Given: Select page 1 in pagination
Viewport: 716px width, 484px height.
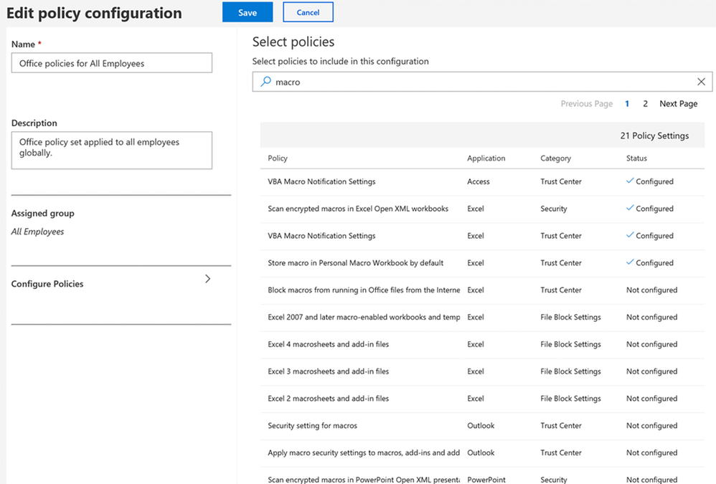Looking at the screenshot, I should point(627,104).
